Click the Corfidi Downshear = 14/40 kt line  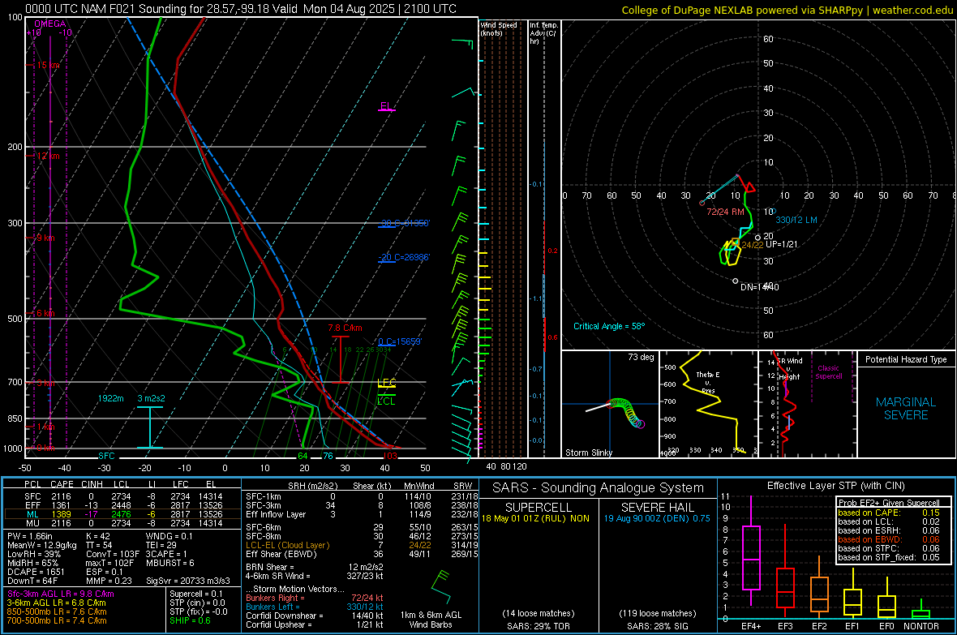(314, 616)
